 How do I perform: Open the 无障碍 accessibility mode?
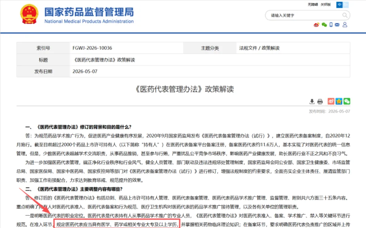[x=312, y=5]
